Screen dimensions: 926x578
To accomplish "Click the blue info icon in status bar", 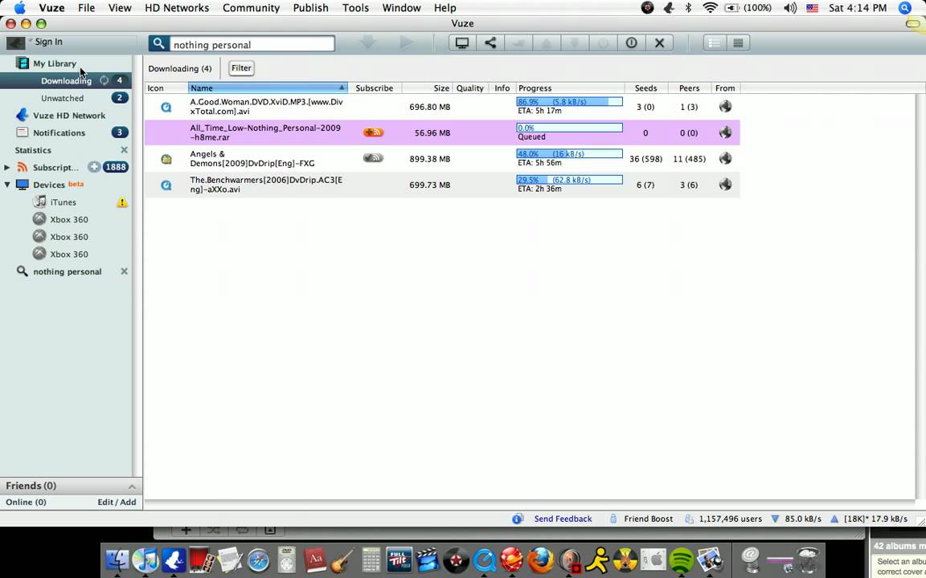I will click(518, 519).
